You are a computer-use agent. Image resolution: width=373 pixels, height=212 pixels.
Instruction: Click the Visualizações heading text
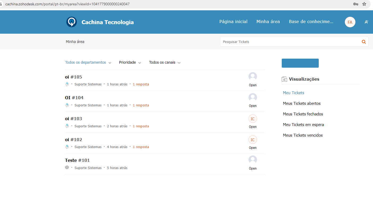(x=304, y=79)
